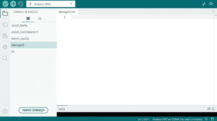Select the SS sketch in the list
The width and height of the screenshot is (217, 121).
coord(33,51)
